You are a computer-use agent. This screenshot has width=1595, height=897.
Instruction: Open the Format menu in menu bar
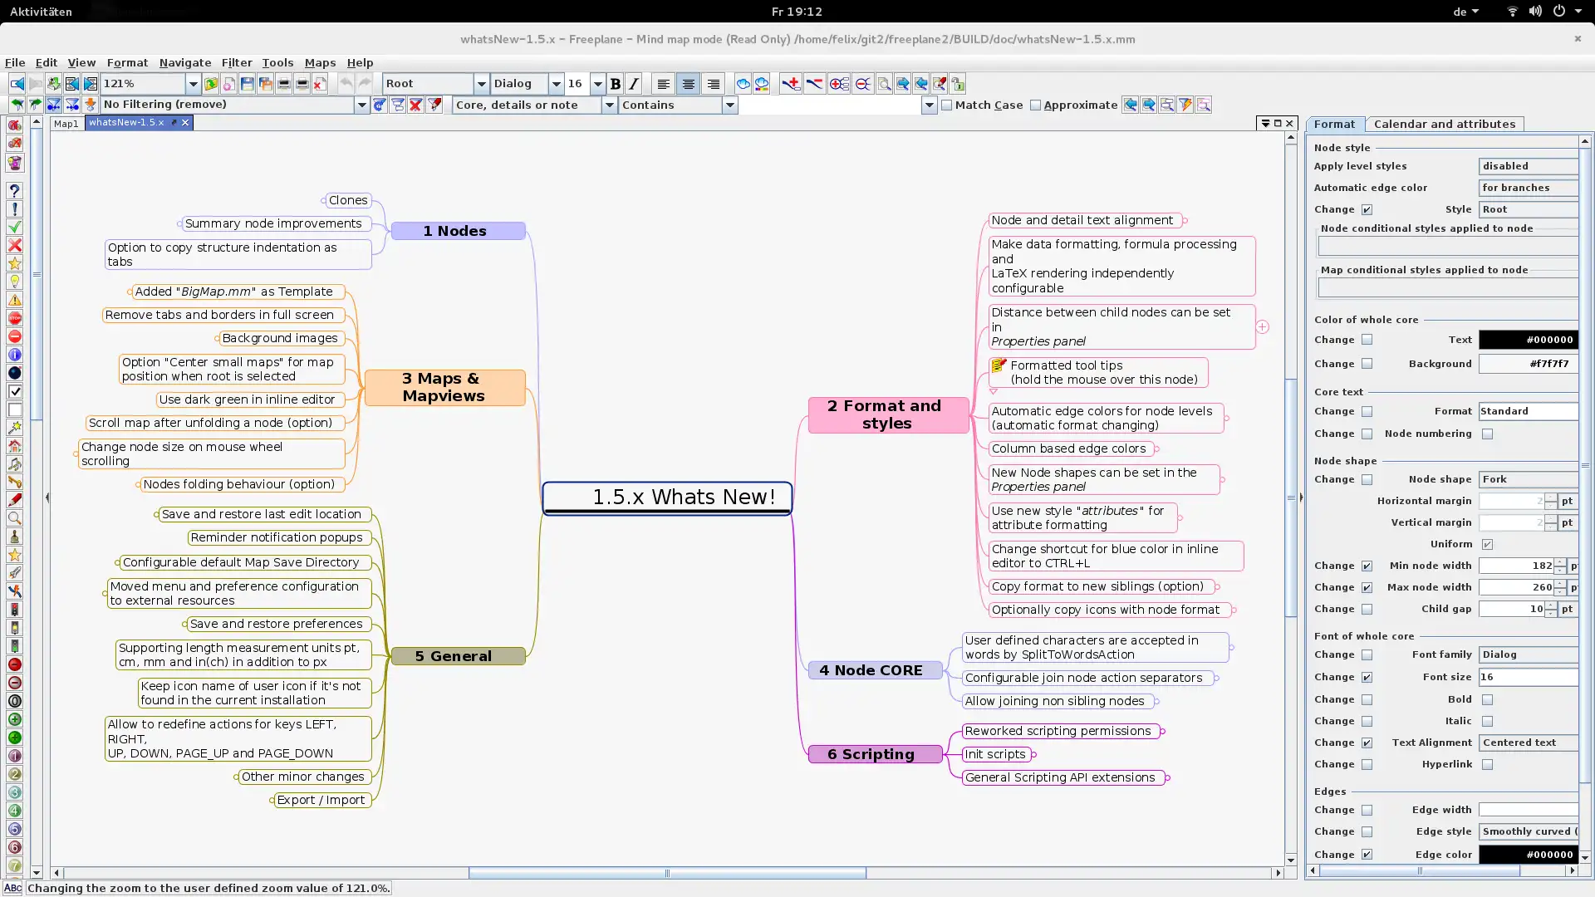127,61
